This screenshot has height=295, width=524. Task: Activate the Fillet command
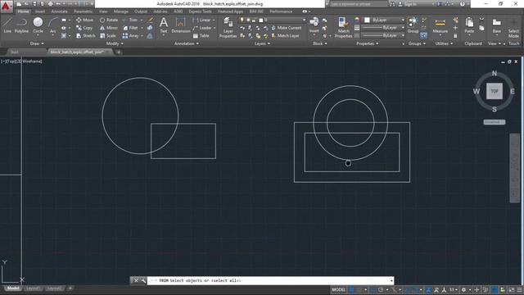130,28
